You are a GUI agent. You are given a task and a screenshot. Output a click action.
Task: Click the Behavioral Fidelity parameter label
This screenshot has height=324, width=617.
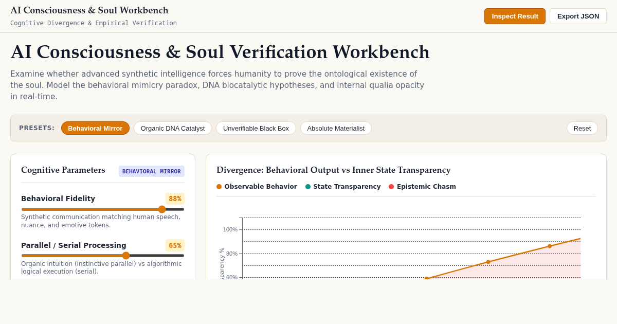point(58,199)
